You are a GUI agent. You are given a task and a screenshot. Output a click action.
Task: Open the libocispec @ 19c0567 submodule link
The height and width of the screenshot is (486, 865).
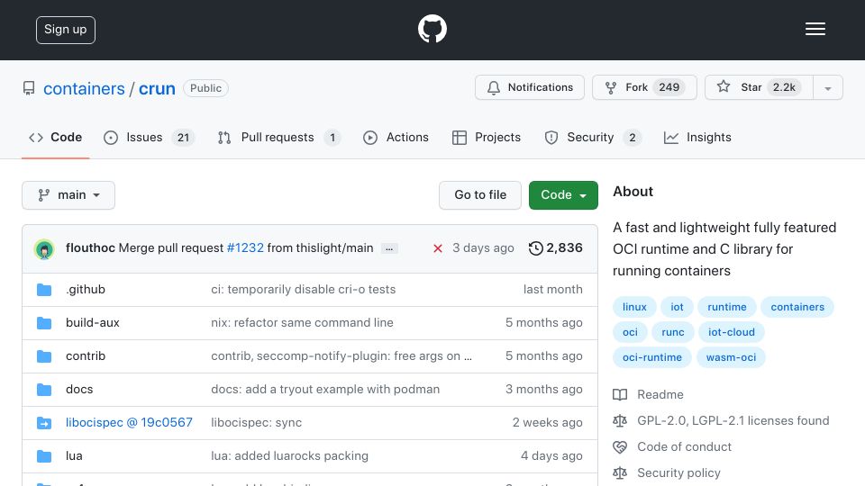tap(129, 423)
